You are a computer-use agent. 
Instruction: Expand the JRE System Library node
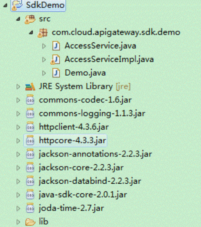[x=18, y=87]
